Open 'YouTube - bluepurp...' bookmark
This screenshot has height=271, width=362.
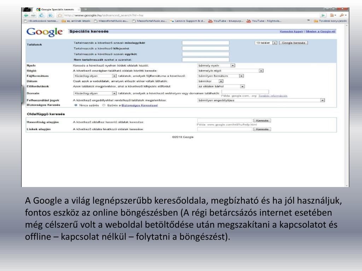click(x=226, y=21)
